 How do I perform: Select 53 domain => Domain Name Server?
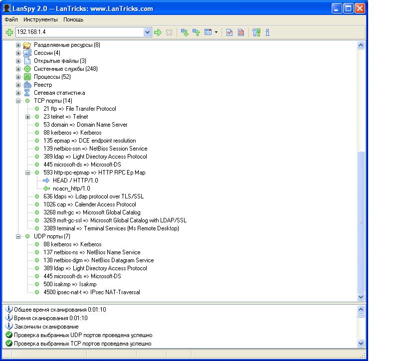(x=85, y=125)
